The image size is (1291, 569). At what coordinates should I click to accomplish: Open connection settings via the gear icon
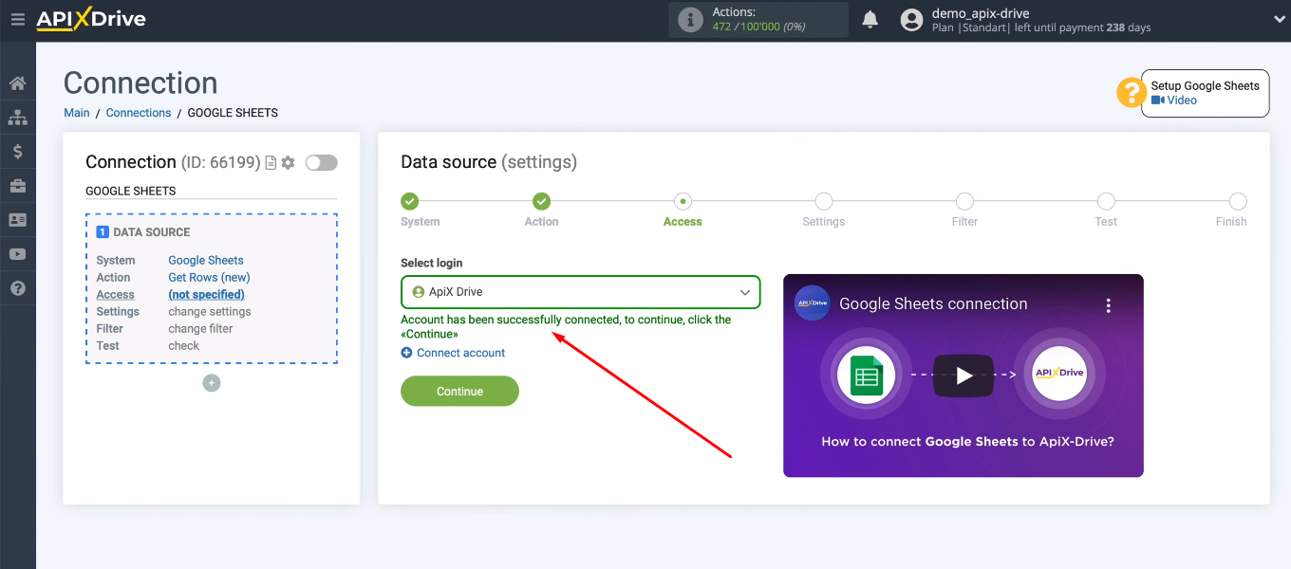coord(287,162)
